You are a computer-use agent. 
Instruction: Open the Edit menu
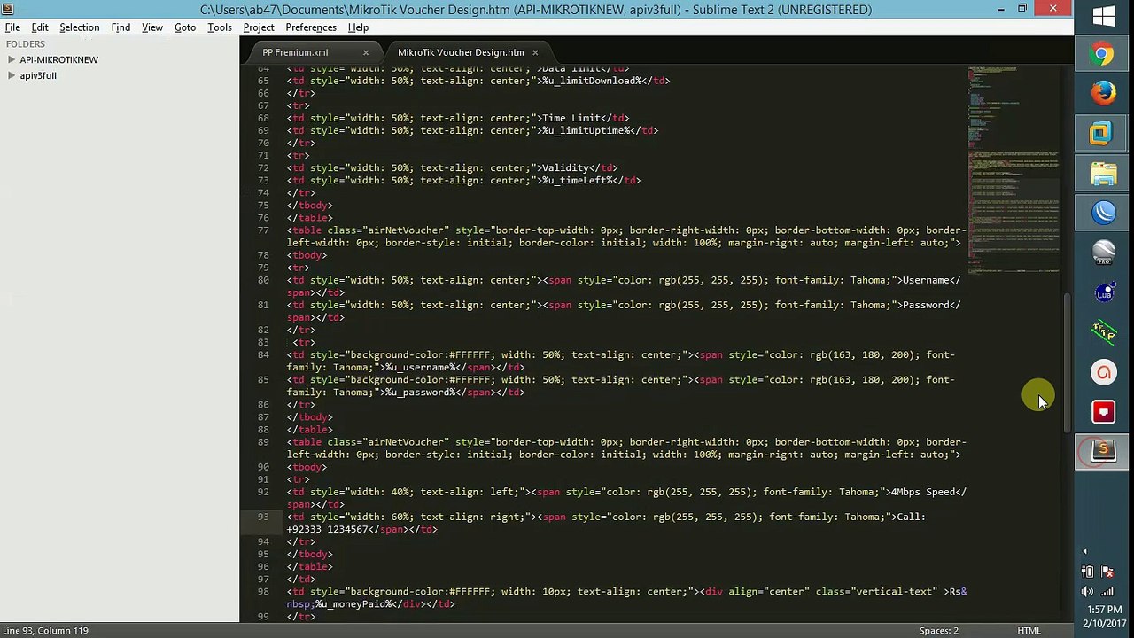click(40, 27)
